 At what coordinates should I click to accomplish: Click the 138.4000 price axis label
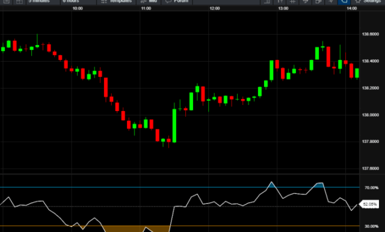370,61
